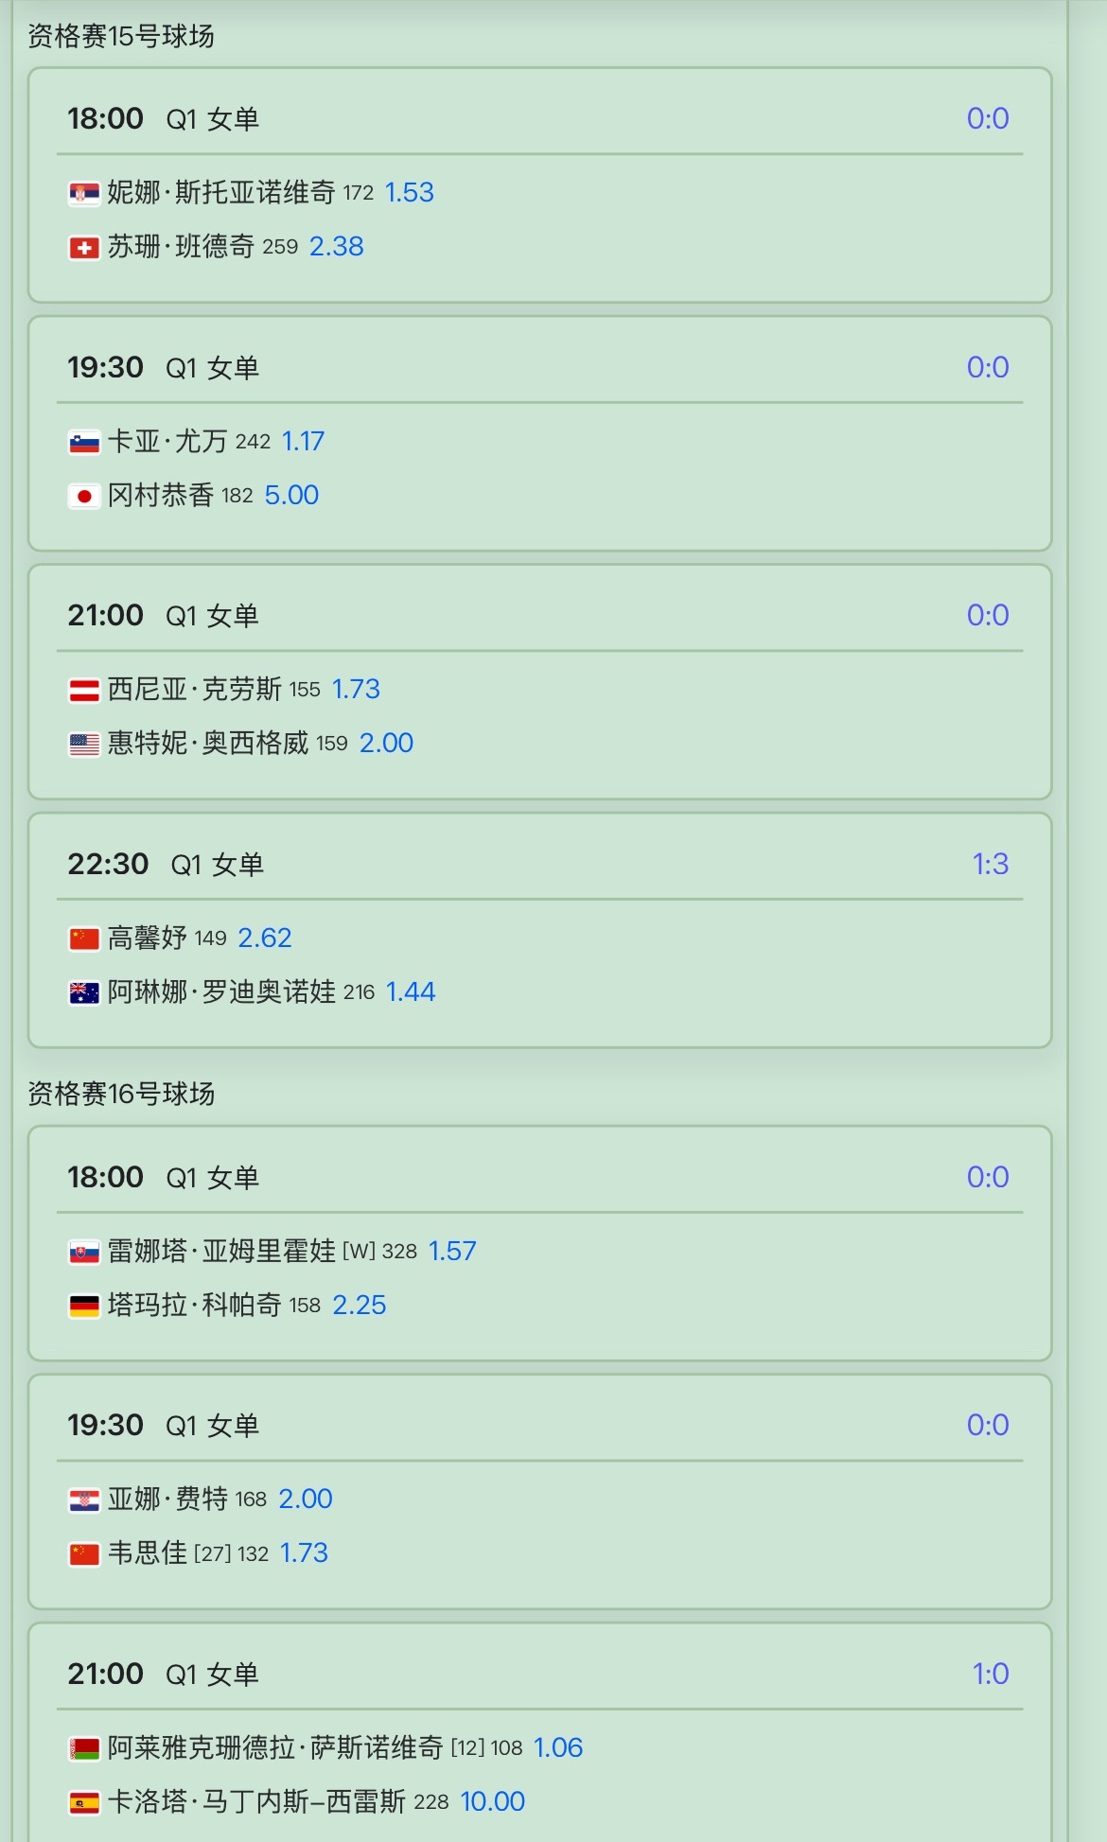Viewport: 1107px width, 1842px height.
Task: Select odds 1.53 for 妮娜·斯托亚诺维奇
Action: click(409, 193)
